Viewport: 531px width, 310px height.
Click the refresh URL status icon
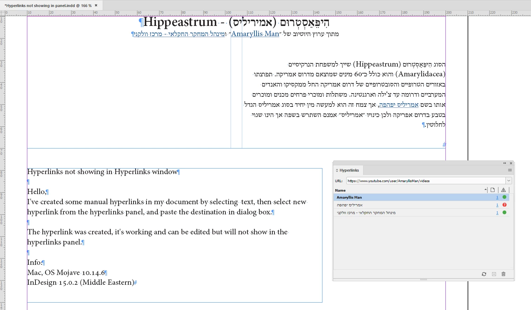coord(484,274)
